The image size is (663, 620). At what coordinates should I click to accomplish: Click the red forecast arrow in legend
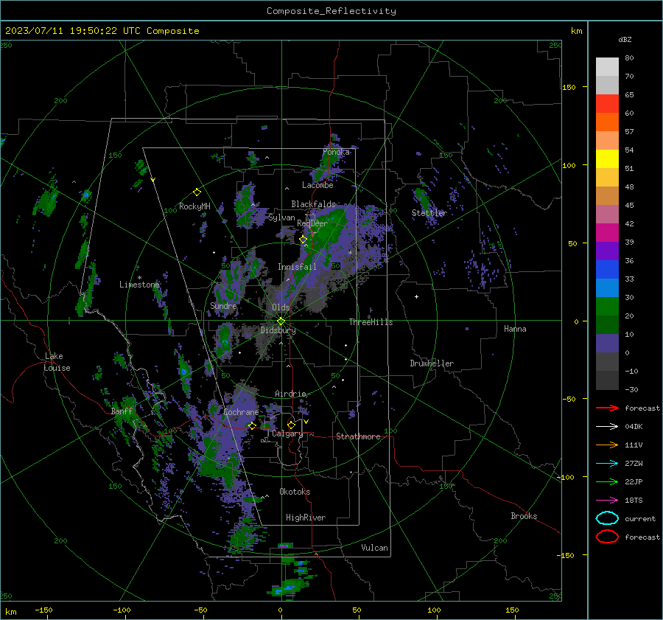pyautogui.click(x=607, y=408)
